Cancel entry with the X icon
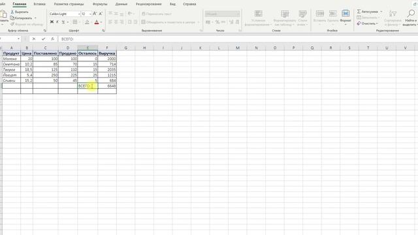This screenshot has height=235, width=418. [34, 39]
